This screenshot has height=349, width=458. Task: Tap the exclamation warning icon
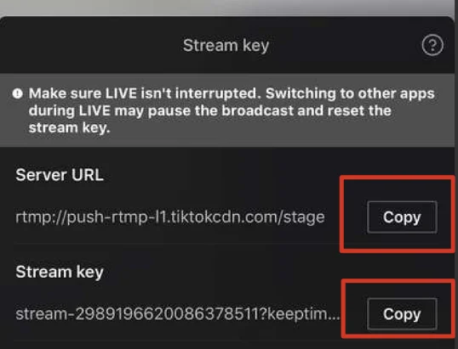coord(18,93)
